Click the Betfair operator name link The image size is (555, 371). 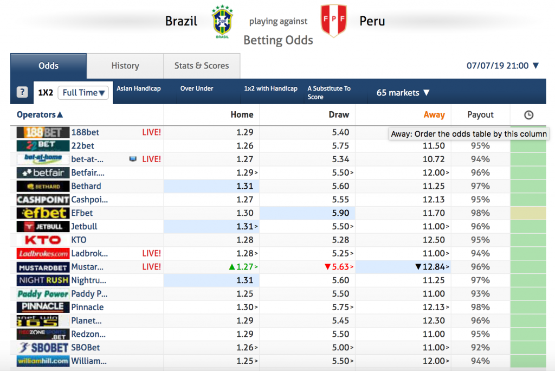click(x=88, y=172)
